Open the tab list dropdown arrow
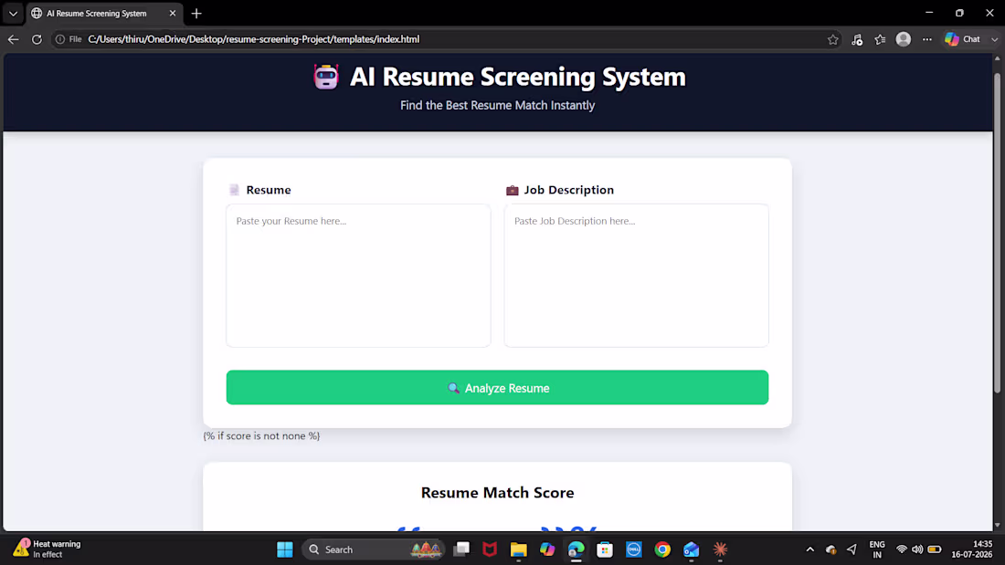Viewport: 1005px width, 565px height. click(13, 13)
